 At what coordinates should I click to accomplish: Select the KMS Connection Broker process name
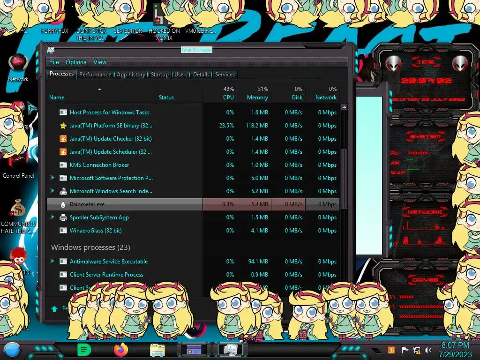click(99, 165)
